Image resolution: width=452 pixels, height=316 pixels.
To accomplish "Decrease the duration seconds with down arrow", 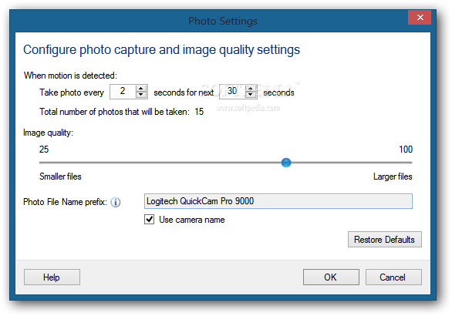I will 250,95.
